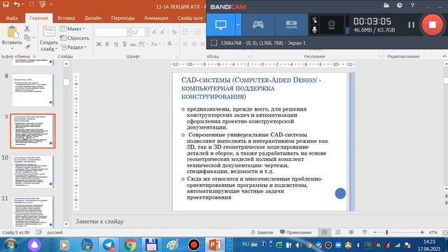Stop the Bandicam recording
This screenshot has height=252, width=448.
point(433,25)
